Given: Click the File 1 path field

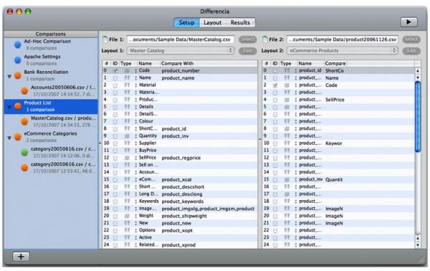Looking at the screenshot, I should point(181,39).
